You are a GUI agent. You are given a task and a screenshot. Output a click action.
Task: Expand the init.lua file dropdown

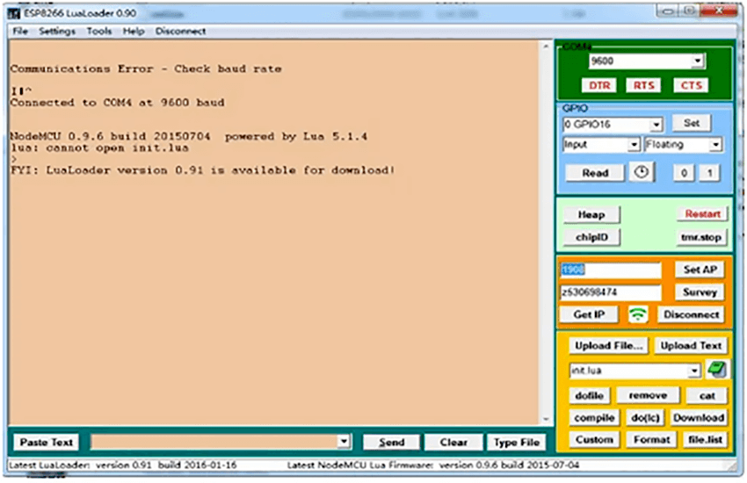click(694, 371)
